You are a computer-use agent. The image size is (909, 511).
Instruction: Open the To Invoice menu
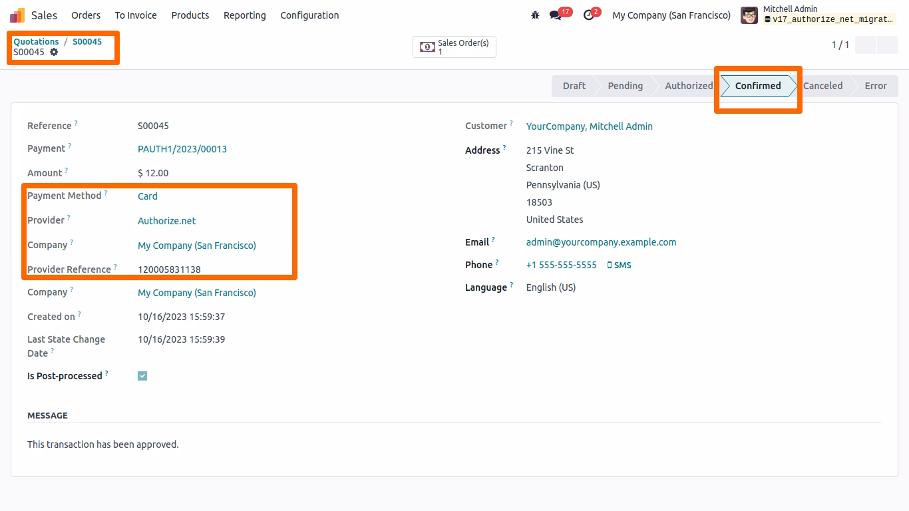click(136, 15)
